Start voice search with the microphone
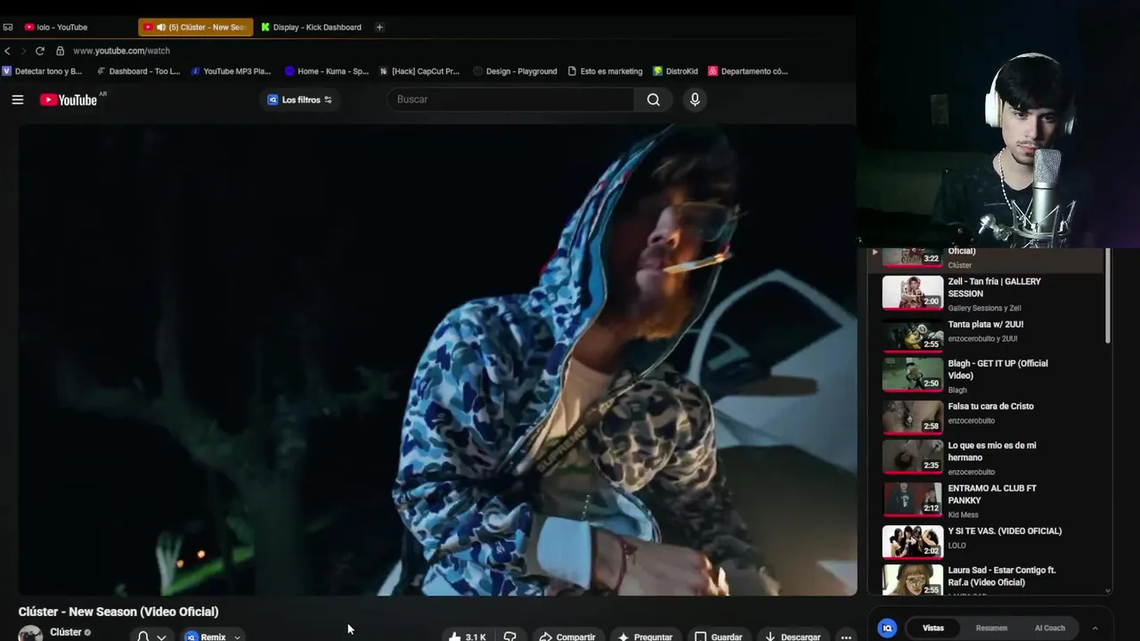This screenshot has width=1140, height=641. click(x=695, y=100)
